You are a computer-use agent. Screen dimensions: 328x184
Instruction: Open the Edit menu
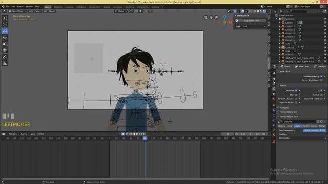[x=13, y=7]
